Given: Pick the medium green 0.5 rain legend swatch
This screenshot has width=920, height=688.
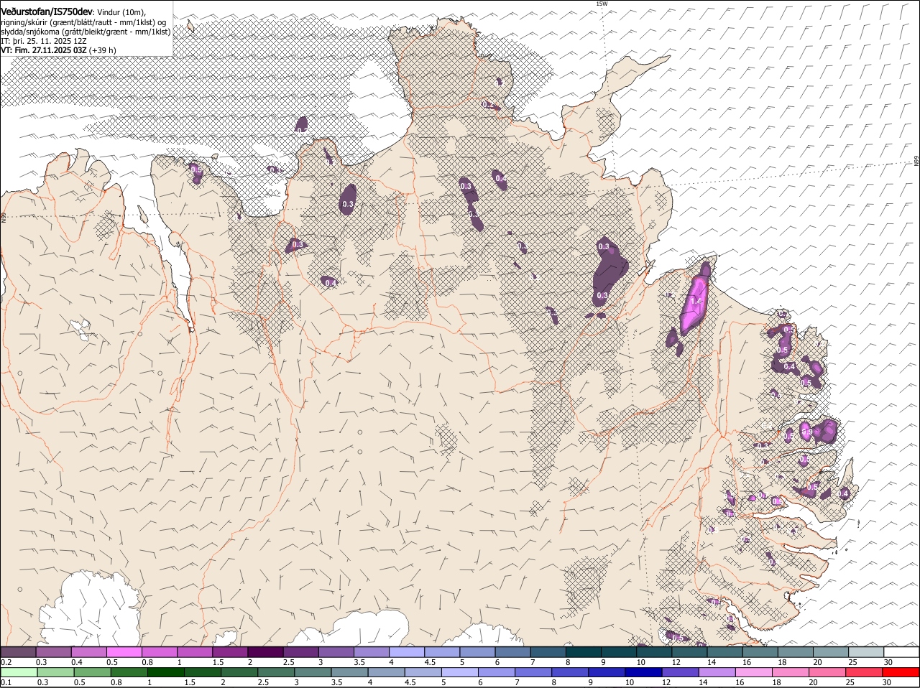Looking at the screenshot, I should [x=92, y=672].
